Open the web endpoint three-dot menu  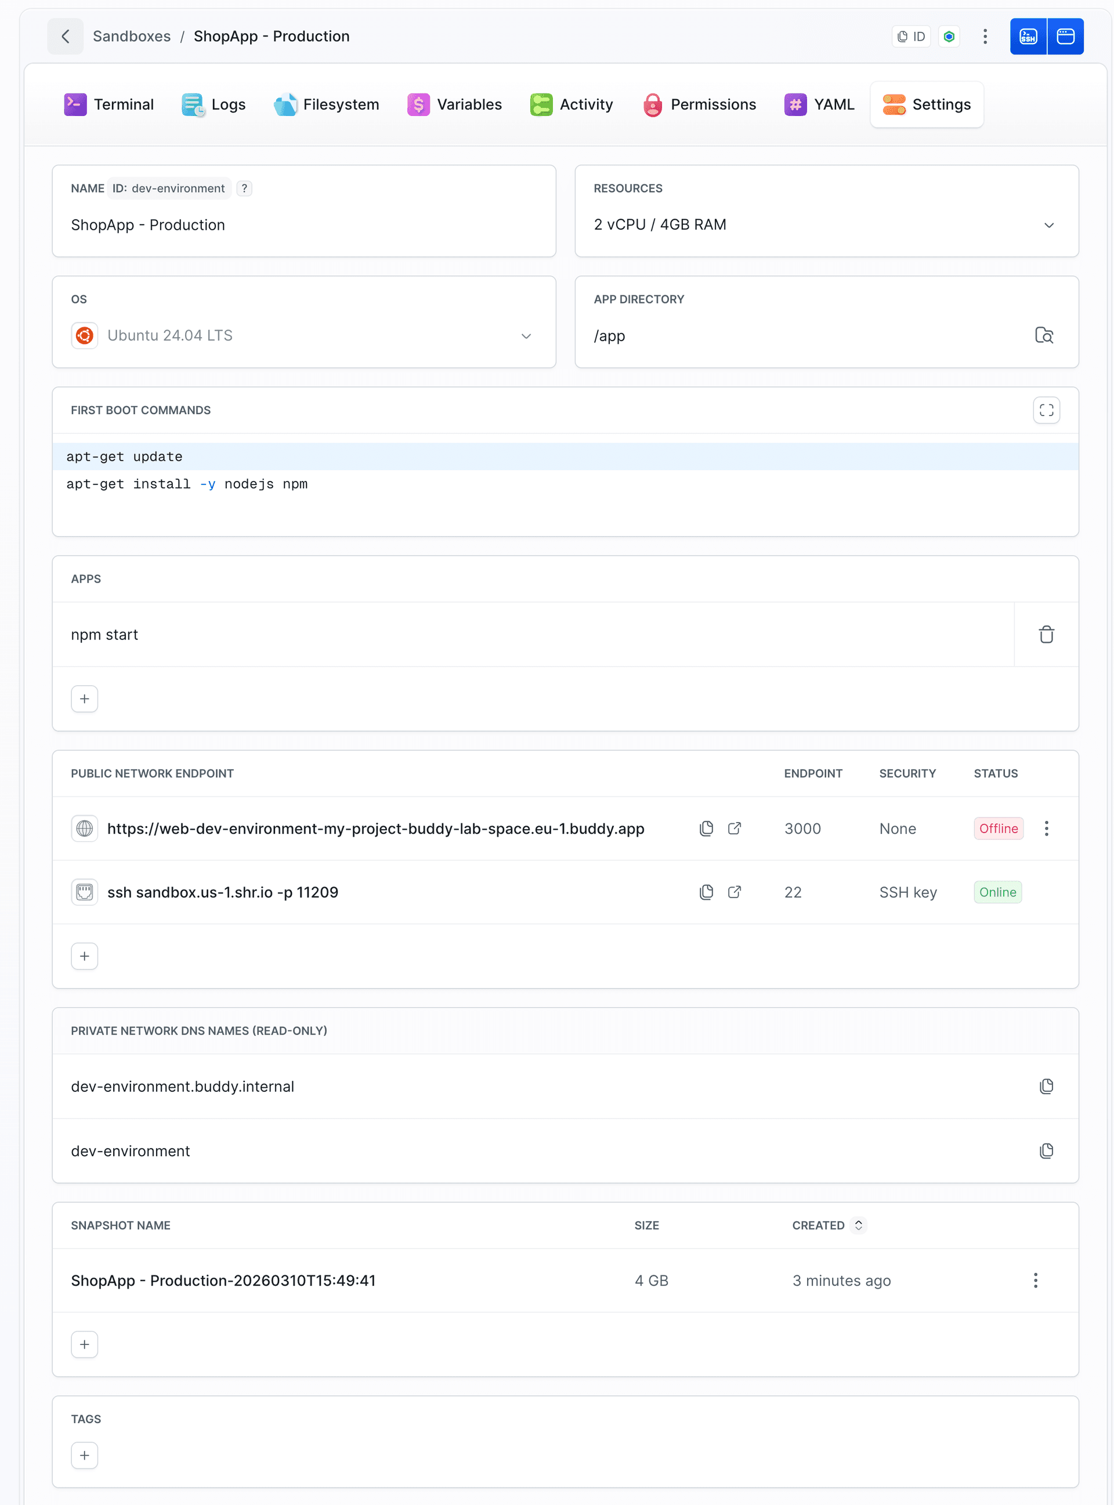point(1046,828)
